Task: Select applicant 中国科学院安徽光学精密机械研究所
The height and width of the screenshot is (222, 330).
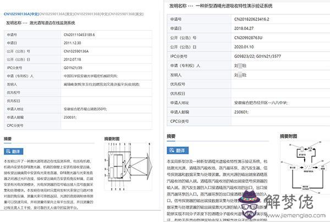Action: 91,76
